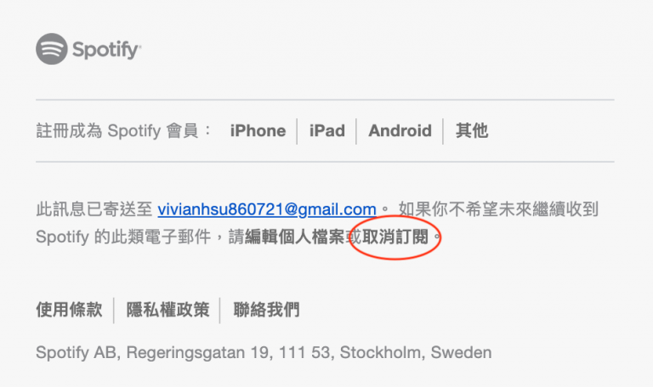Image resolution: width=653 pixels, height=387 pixels.
Task: Click the round Spotify logo icon
Action: [52, 49]
